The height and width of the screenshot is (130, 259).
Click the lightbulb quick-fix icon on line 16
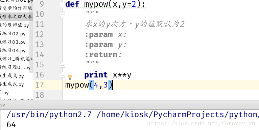[x=70, y=77]
